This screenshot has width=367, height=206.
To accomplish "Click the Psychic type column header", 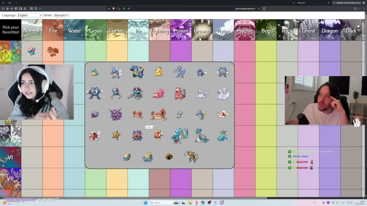I will pos(245,30).
